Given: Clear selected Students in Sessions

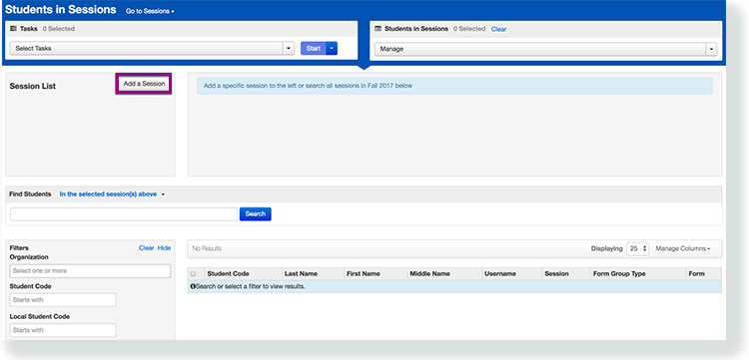Looking at the screenshot, I should coord(498,29).
